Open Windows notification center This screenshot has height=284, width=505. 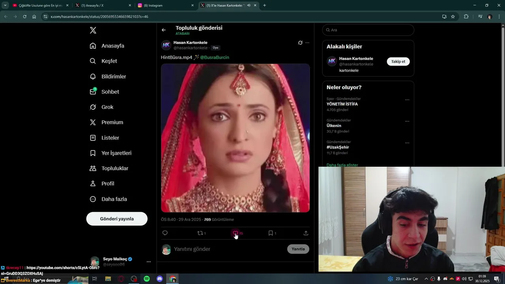tap(496, 279)
